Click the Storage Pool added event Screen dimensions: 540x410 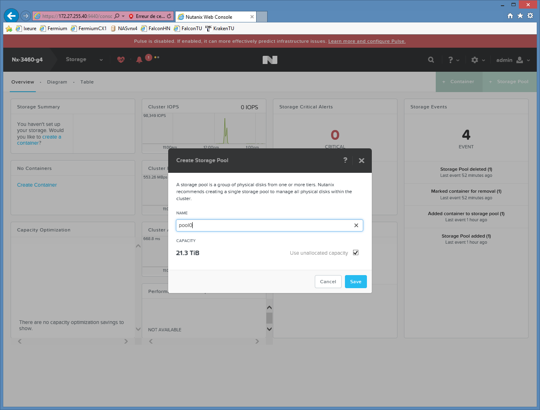tap(466, 239)
